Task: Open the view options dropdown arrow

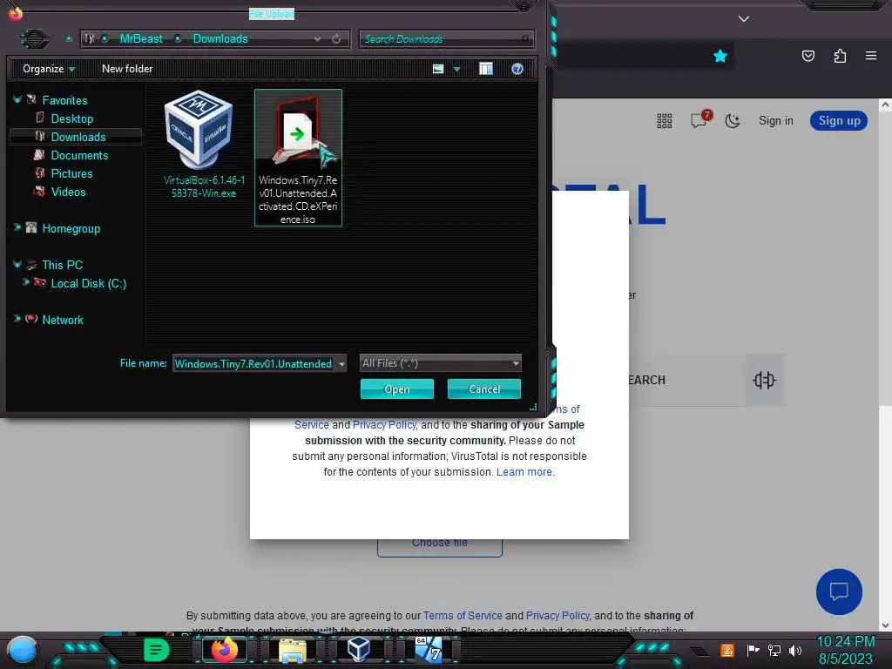Action: tap(456, 70)
